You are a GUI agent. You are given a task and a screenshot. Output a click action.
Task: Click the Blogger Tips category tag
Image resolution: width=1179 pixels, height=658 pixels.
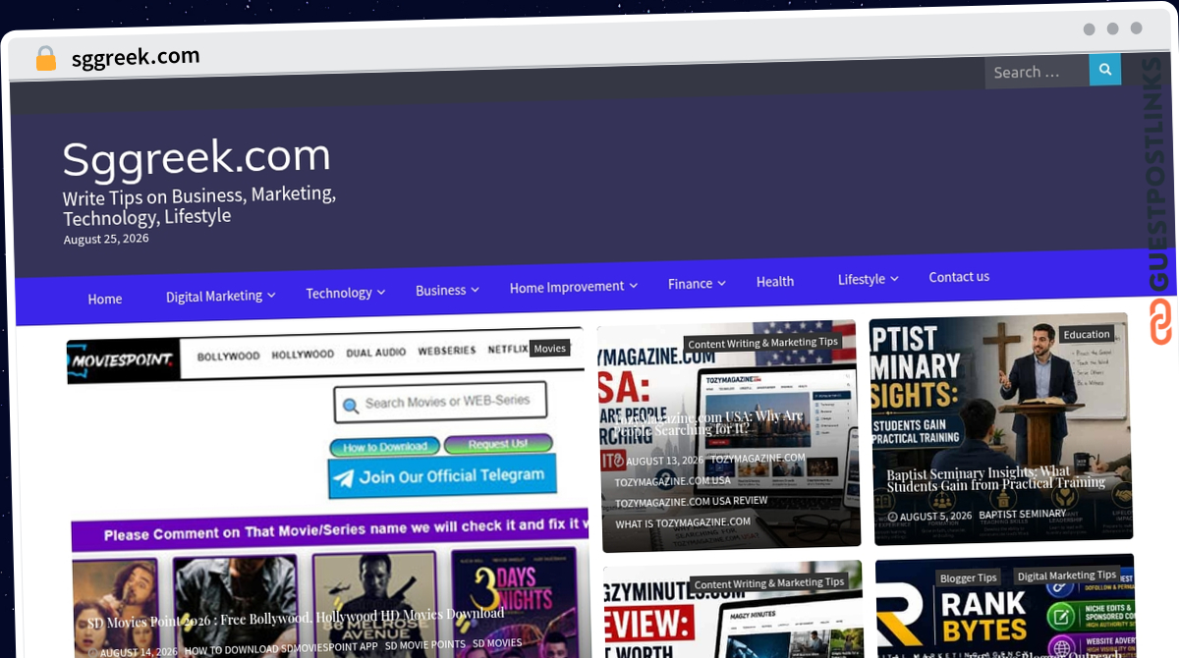tap(968, 577)
